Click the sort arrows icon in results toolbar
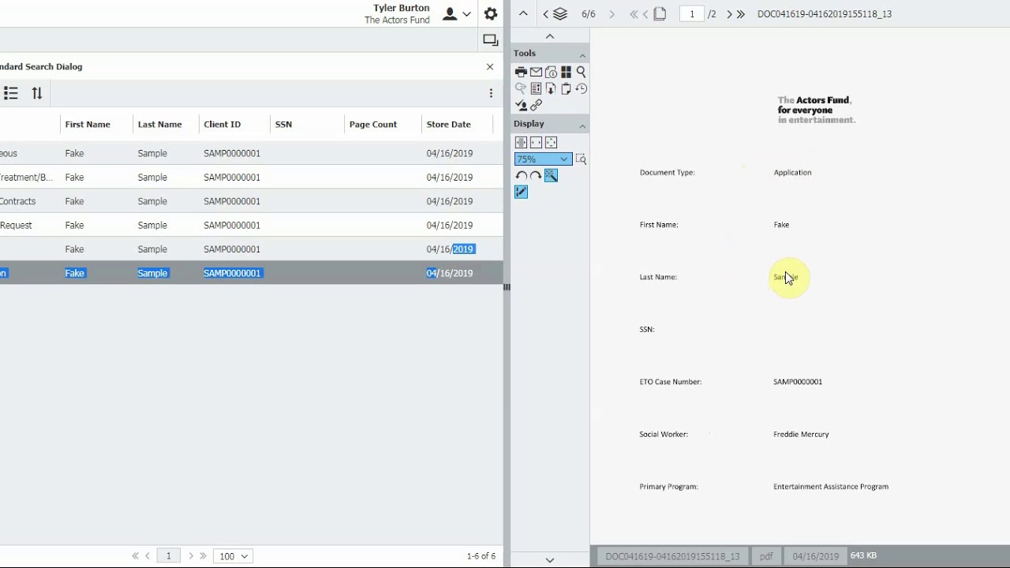This screenshot has width=1010, height=568. (x=37, y=93)
